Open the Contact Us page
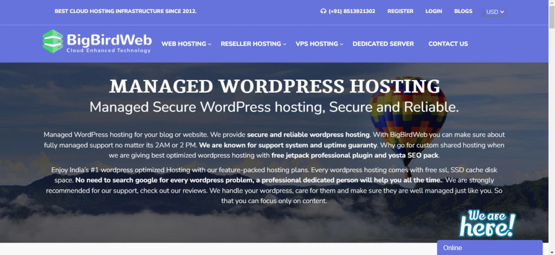Screen dimensions: 555x255 pyautogui.click(x=448, y=44)
